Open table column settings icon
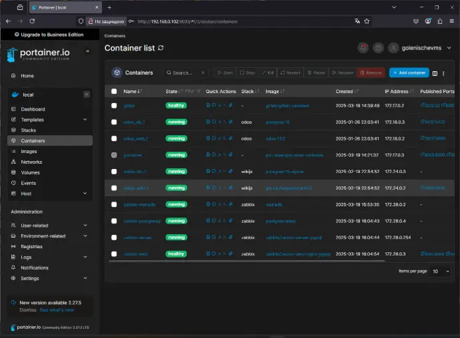The width and height of the screenshot is (460, 338). click(x=435, y=73)
